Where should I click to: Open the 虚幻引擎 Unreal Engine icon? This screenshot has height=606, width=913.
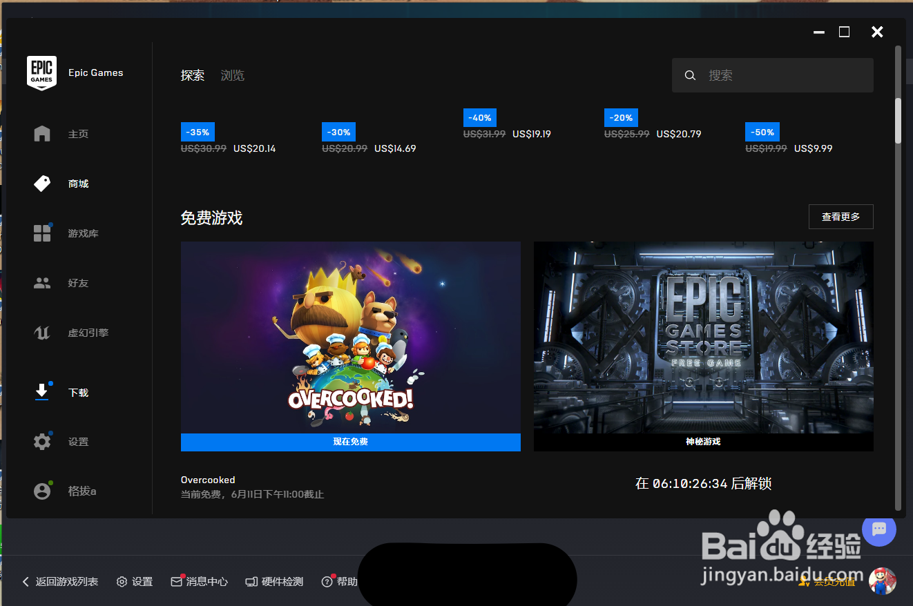coord(42,333)
